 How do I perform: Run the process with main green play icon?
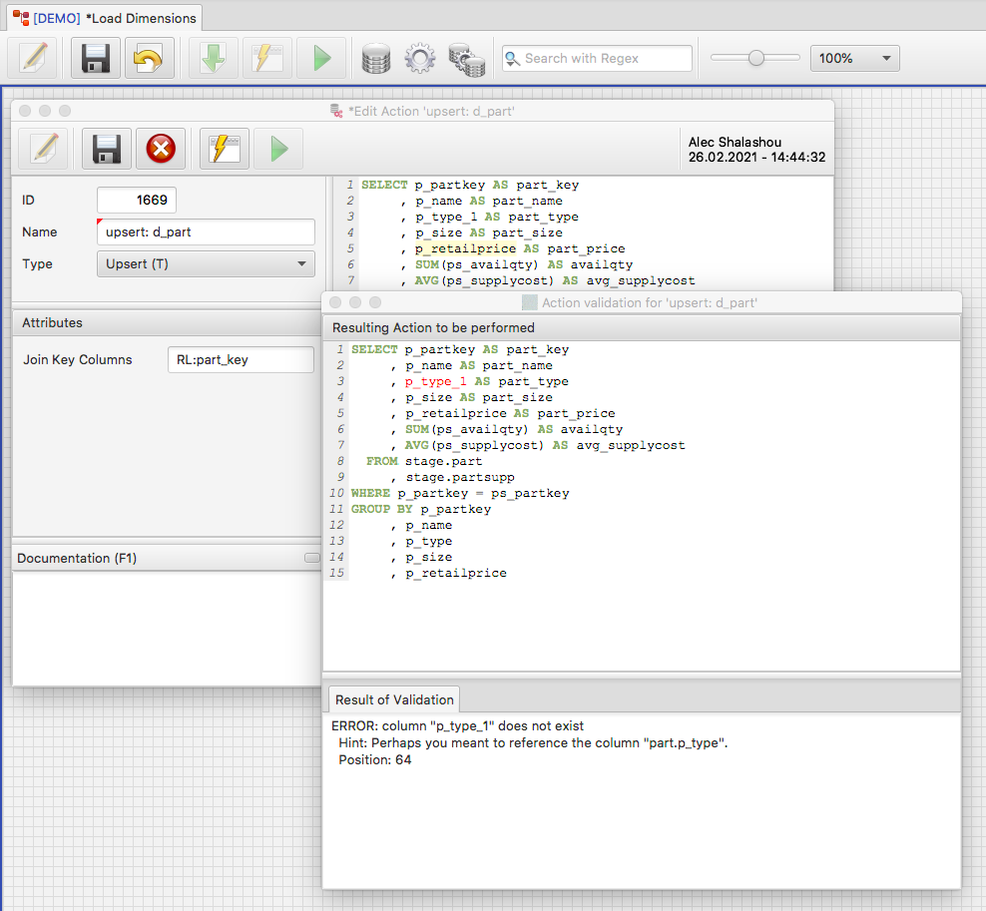point(321,59)
